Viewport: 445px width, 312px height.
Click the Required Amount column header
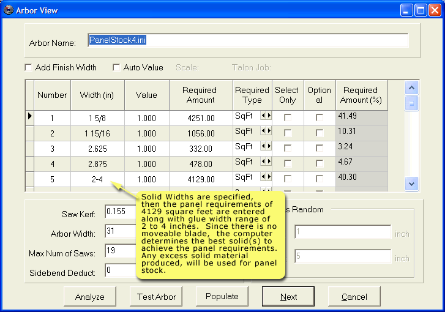pyautogui.click(x=200, y=95)
